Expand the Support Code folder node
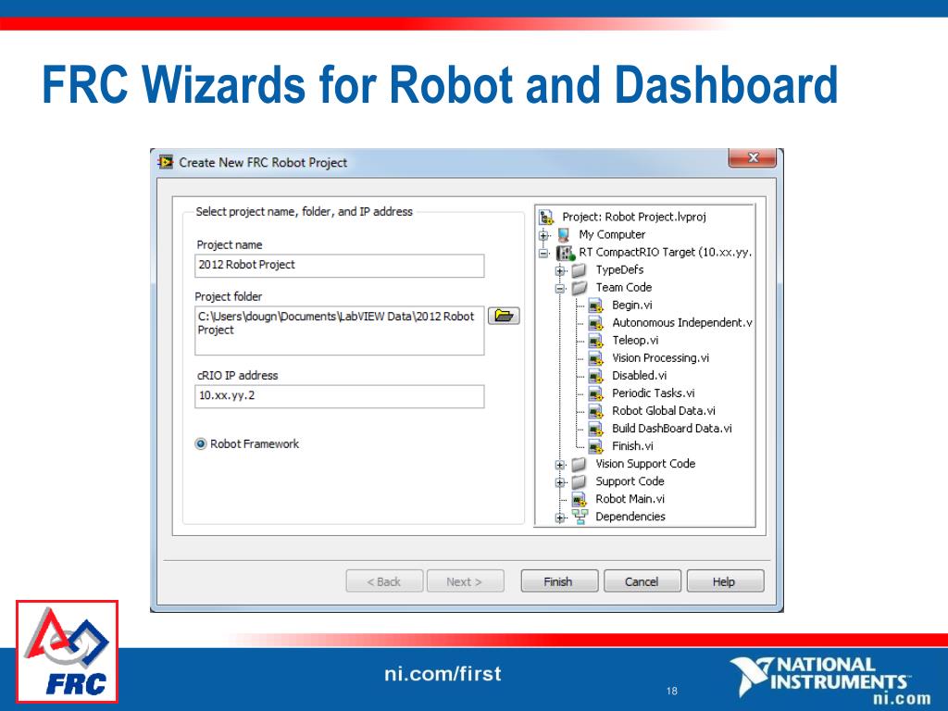Screen dimensions: 948x711 [560, 482]
